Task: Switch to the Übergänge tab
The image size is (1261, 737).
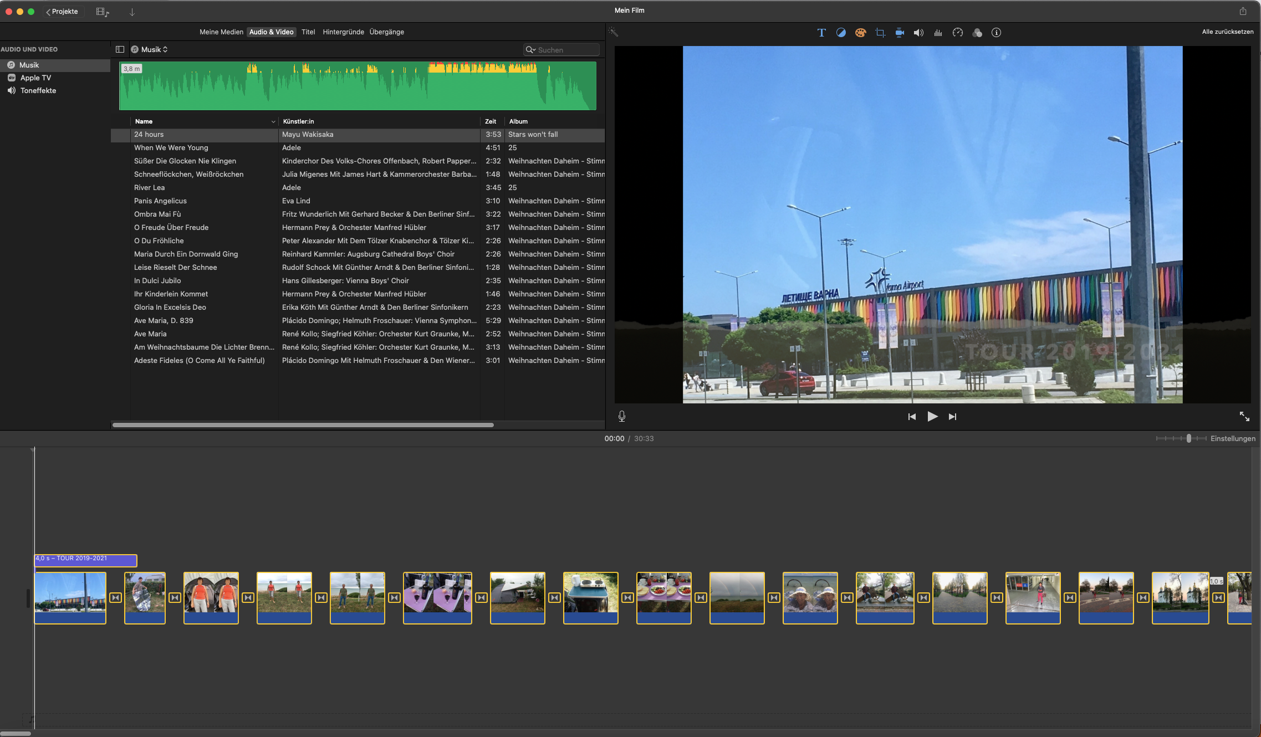Action: coord(386,32)
